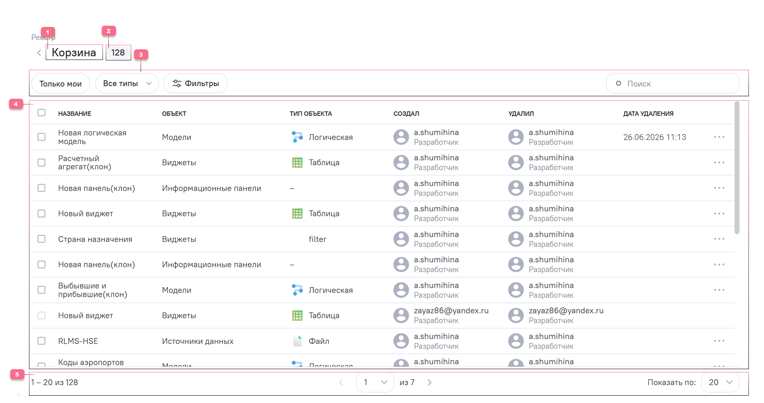
Task: Click the search magnifier icon
Action: click(619, 84)
